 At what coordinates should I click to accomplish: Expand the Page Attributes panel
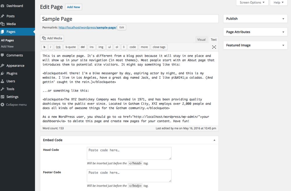pos(283,32)
